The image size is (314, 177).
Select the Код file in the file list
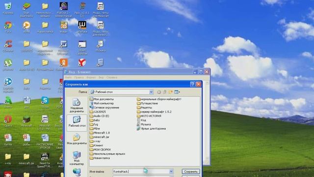pos(142,120)
